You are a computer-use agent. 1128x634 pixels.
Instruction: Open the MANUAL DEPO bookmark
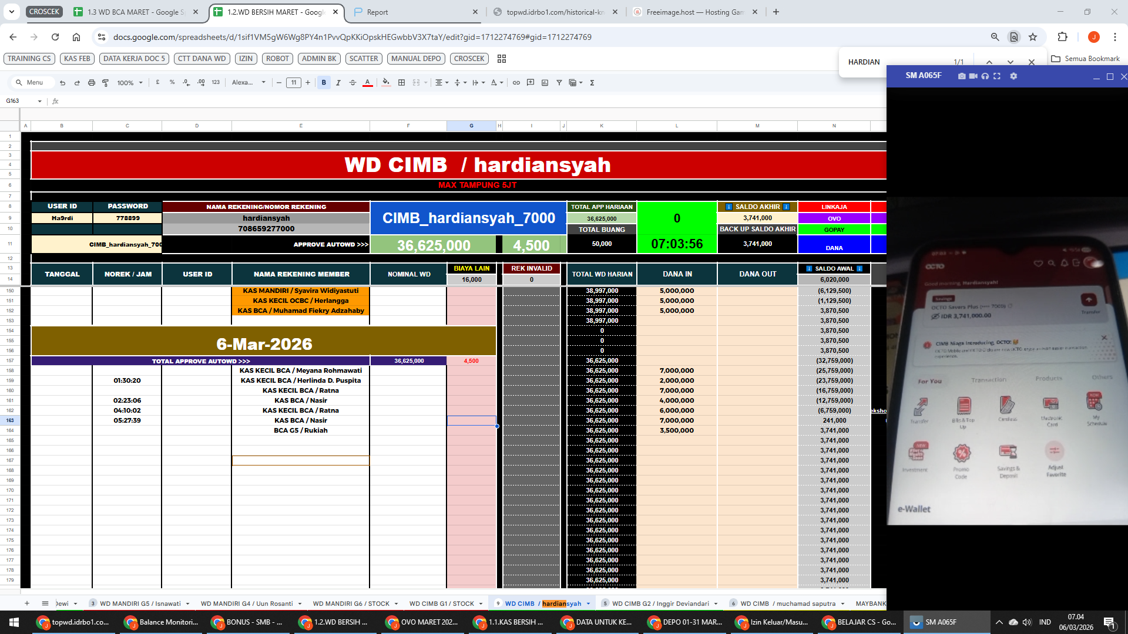(416, 59)
